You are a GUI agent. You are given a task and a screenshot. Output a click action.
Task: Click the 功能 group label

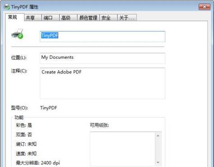pyautogui.click(x=19, y=118)
